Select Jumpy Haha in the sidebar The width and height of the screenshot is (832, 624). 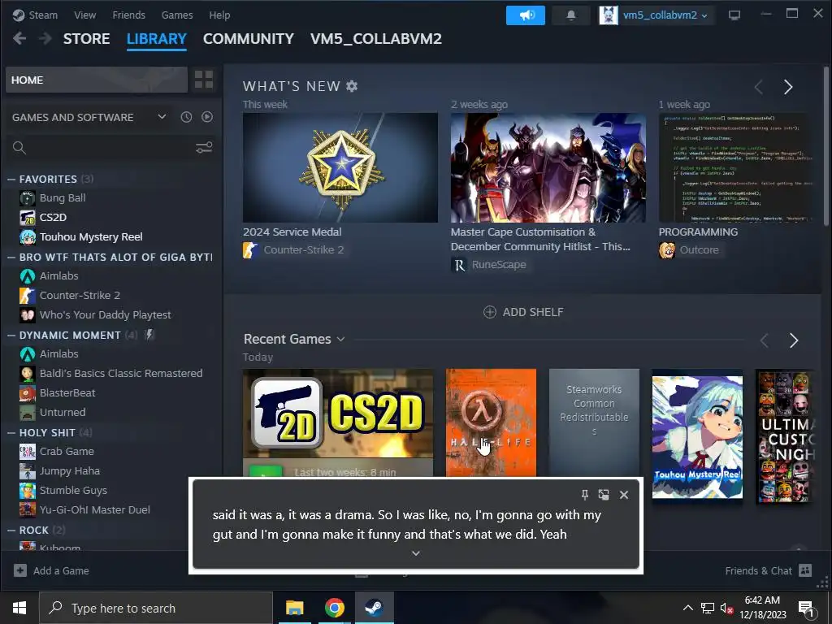coord(70,471)
